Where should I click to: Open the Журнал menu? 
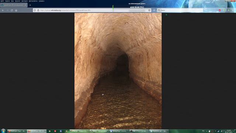[18, 1]
